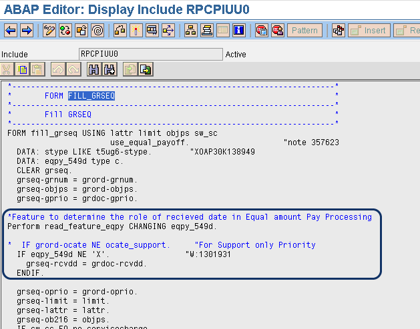The height and width of the screenshot is (329, 420).
Task: Click the Display object list hierarchy icon
Action: click(190, 31)
